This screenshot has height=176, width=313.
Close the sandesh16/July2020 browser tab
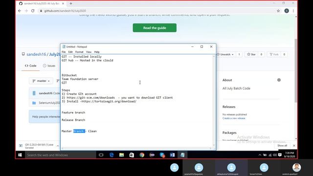tap(63, 3)
